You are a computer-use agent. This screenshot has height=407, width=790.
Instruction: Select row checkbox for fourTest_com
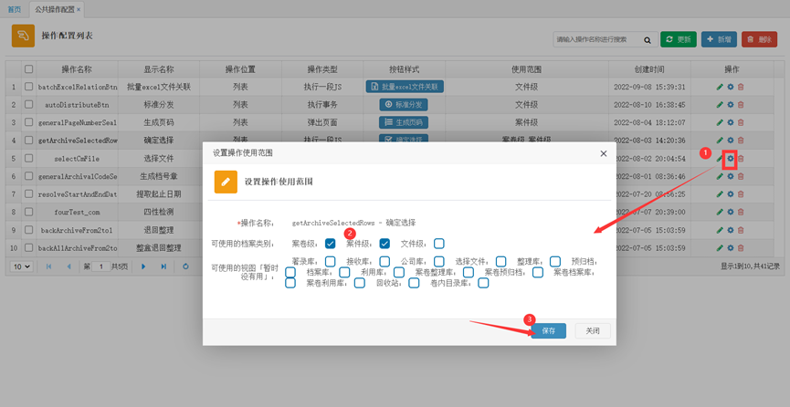pos(28,212)
